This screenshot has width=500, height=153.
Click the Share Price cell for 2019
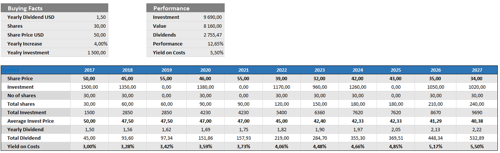166,78
